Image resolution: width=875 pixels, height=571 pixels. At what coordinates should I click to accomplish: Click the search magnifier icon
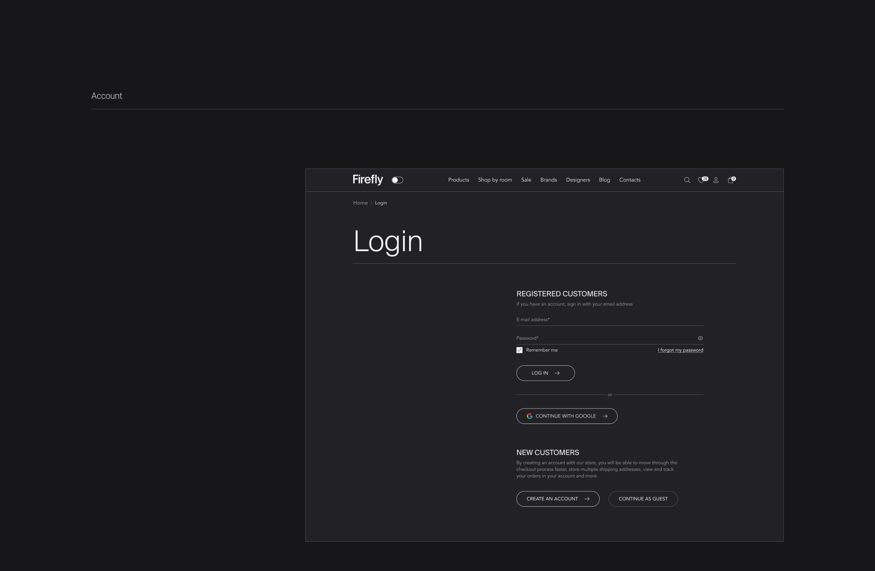pyautogui.click(x=687, y=180)
